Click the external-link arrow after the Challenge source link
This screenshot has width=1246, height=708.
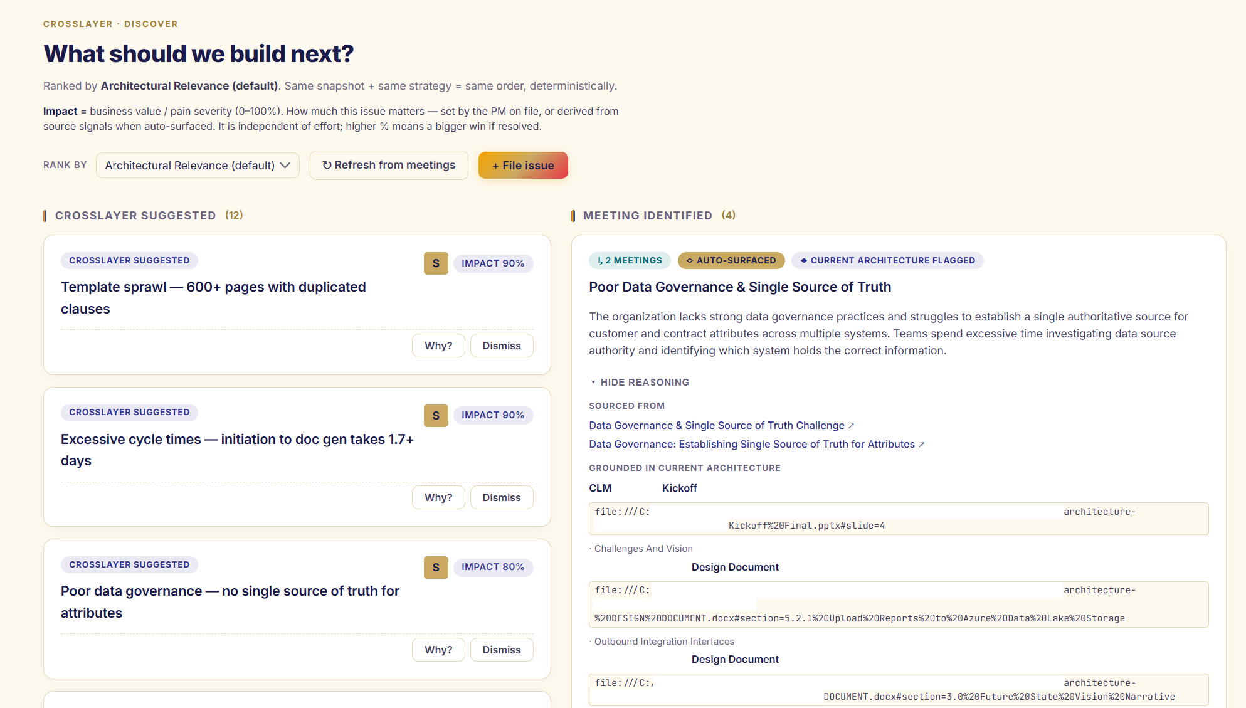pyautogui.click(x=852, y=425)
